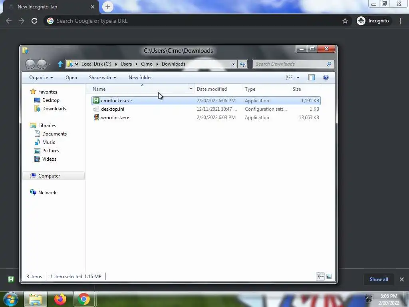Click the Users breadcrumb segment
Image resolution: width=409 pixels, height=307 pixels.
[126, 64]
